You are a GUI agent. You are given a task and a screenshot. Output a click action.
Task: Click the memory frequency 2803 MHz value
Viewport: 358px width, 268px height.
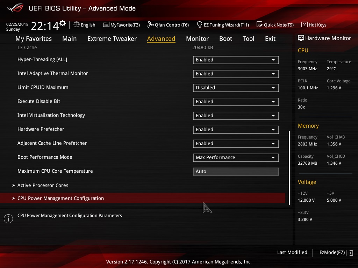(x=307, y=144)
